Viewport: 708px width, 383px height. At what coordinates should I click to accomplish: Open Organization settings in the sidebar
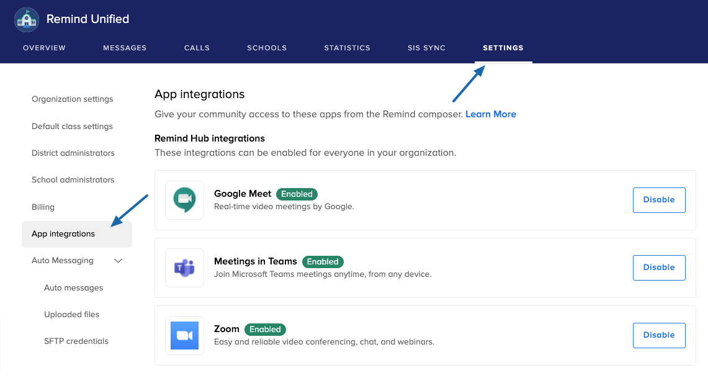73,99
